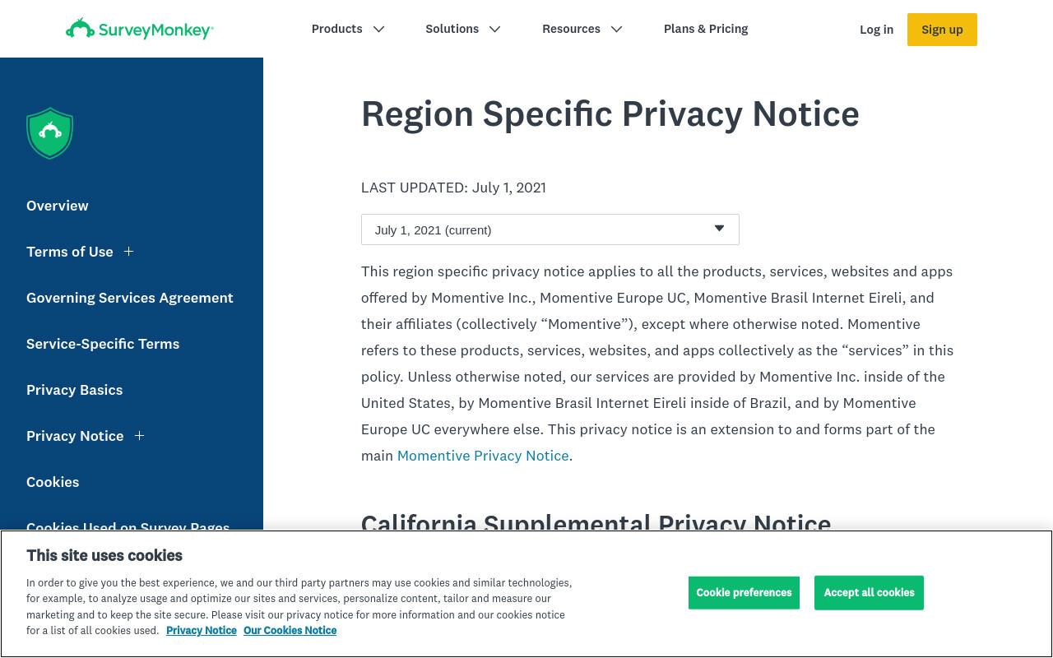Select Service-Specific Terms in sidebar

tap(103, 344)
